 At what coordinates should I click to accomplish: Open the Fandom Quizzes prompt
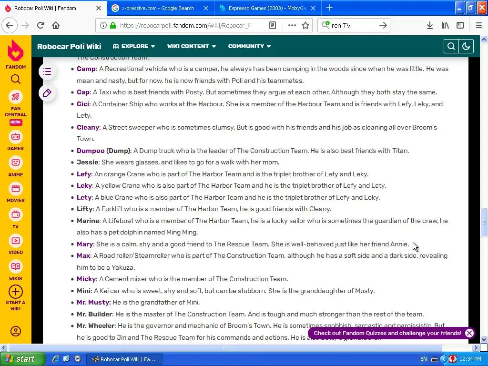coord(387,333)
